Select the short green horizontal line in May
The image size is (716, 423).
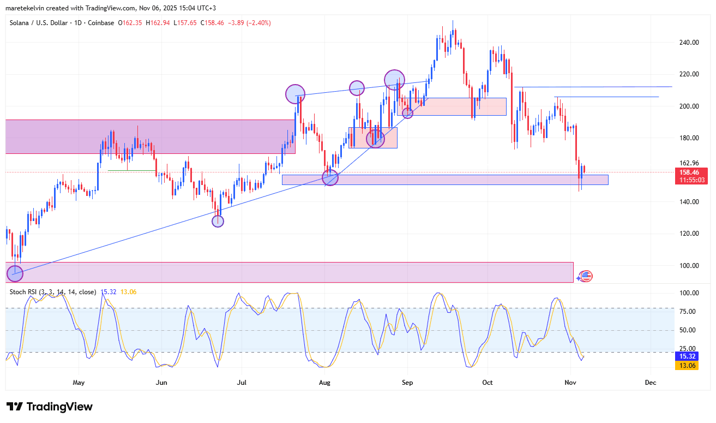(131, 170)
